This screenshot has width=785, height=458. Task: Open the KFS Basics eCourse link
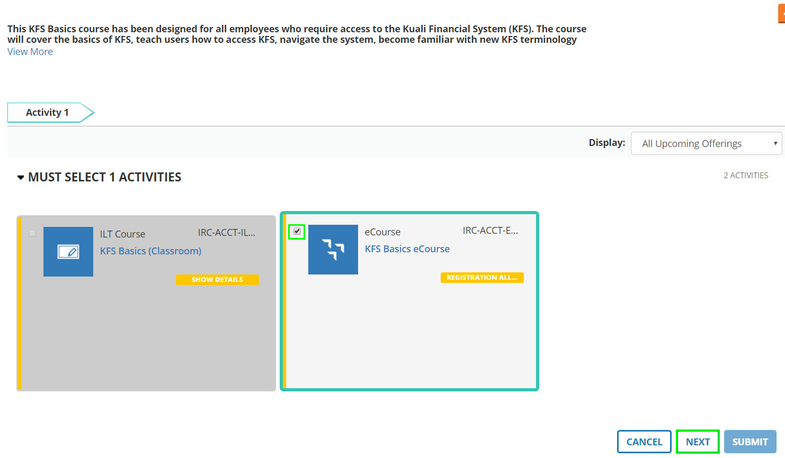tap(407, 249)
